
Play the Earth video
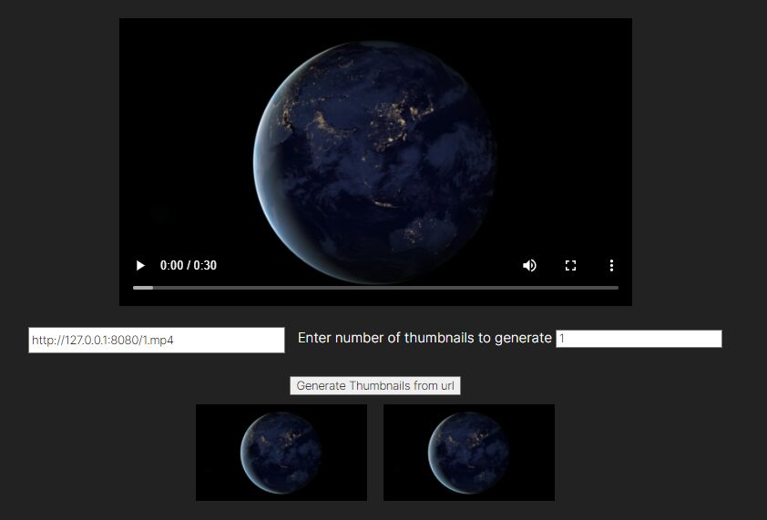click(140, 265)
